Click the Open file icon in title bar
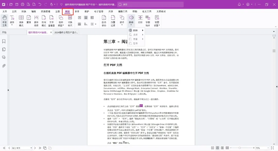The height and width of the screenshot is (151, 278). coord(11,4)
